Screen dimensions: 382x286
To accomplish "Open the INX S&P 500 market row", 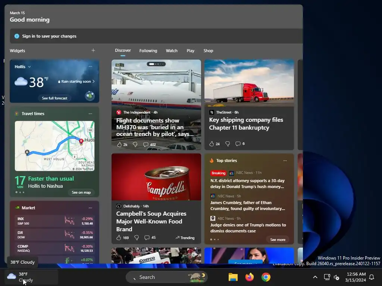I will [54, 221].
